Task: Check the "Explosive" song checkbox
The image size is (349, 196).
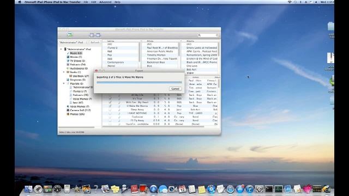Action: pyautogui.click(x=110, y=117)
